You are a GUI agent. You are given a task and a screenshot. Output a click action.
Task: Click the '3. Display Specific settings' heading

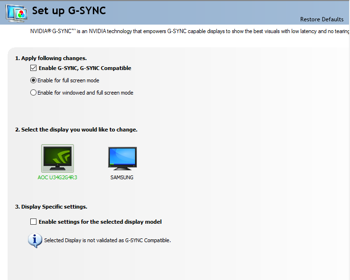(51, 207)
